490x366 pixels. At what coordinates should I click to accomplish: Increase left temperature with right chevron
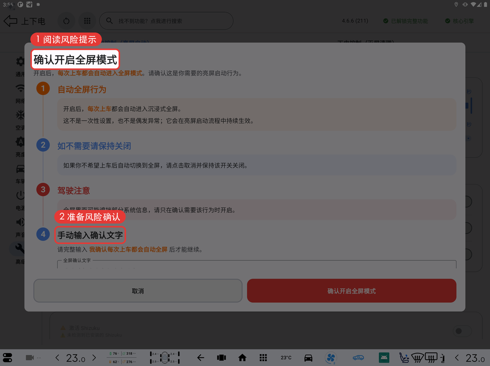(x=94, y=358)
